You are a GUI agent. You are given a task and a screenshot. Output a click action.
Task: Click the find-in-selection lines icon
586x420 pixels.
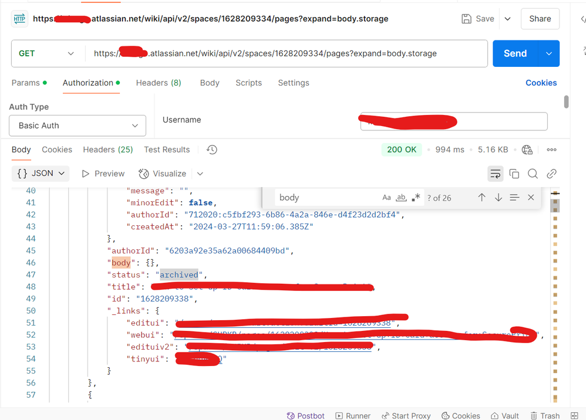(514, 198)
